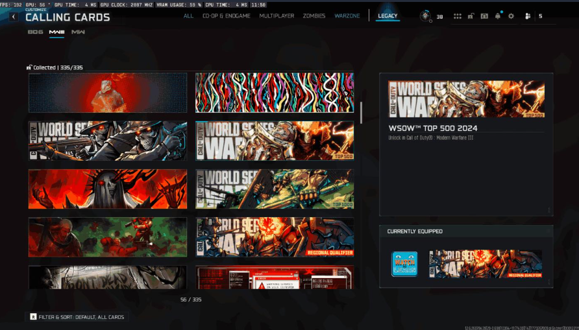
Task: Open the ZOMBIES tab
Action: point(314,16)
